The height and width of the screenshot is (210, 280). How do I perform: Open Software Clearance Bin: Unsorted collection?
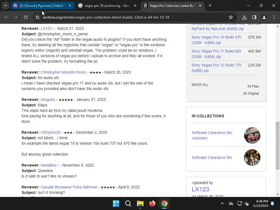pos(212,135)
